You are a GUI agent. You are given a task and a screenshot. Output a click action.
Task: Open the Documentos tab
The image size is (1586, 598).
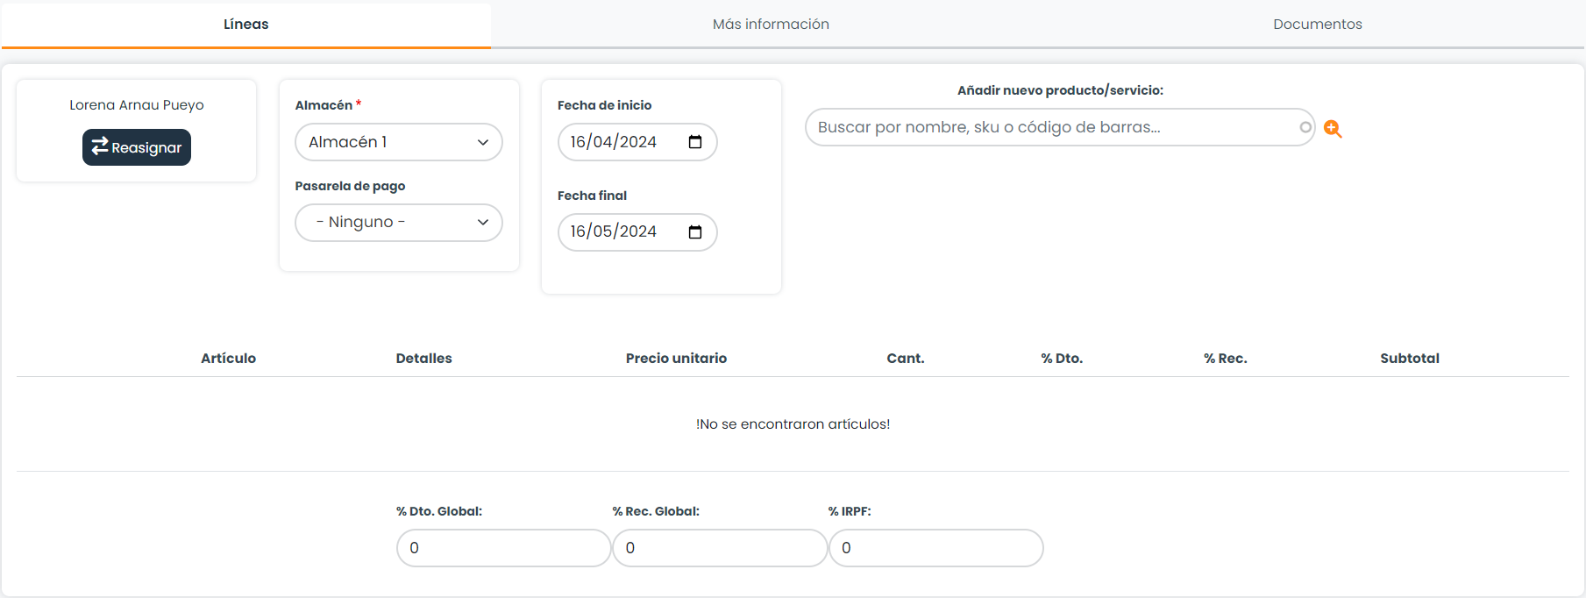click(x=1317, y=25)
